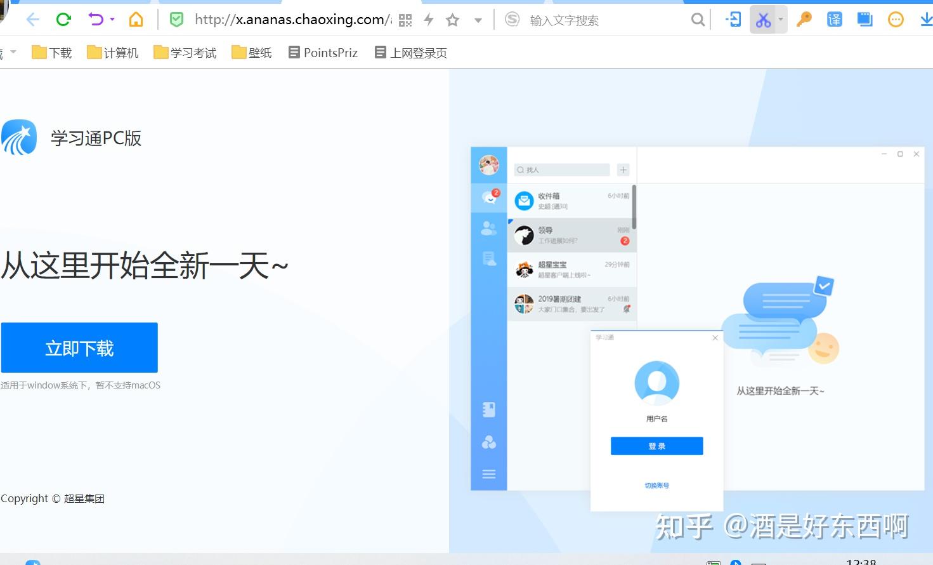This screenshot has width=933, height=565.
Task: Open the yellow chat bubble icon
Action: click(x=896, y=20)
